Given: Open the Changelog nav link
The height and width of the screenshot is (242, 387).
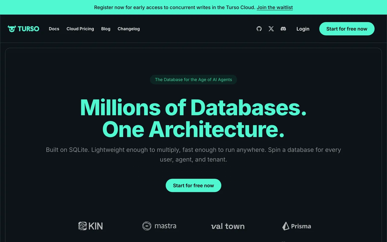Looking at the screenshot, I should tap(129, 29).
